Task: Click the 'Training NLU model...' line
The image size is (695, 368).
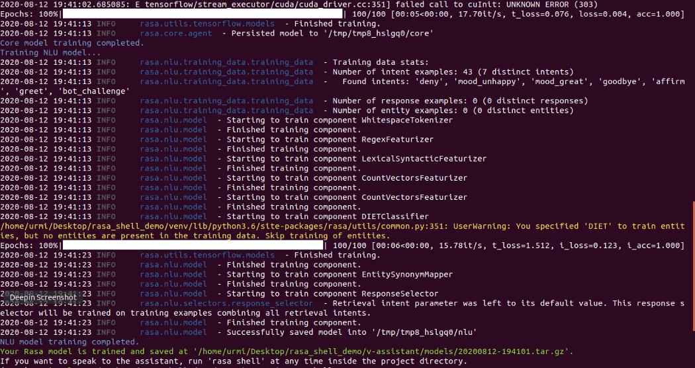Action: tap(50, 52)
